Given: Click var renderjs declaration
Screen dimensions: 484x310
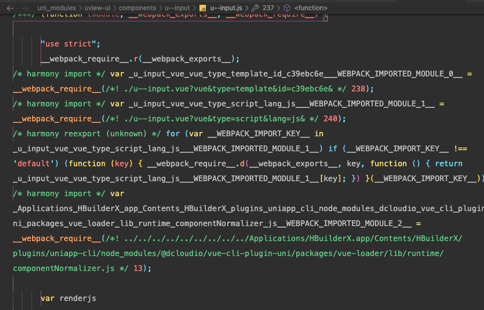Looking at the screenshot, I should (x=68, y=298).
